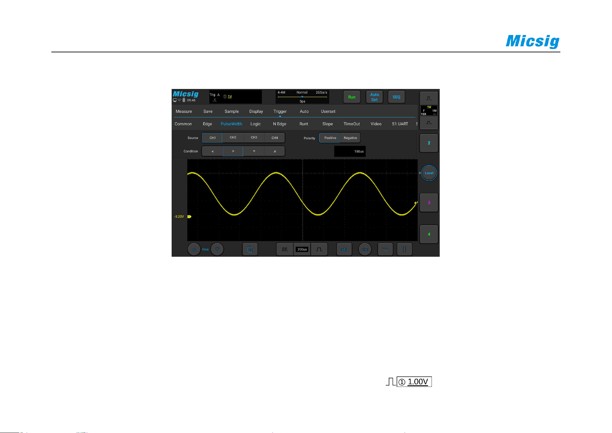Click the battery status icon

(184, 100)
